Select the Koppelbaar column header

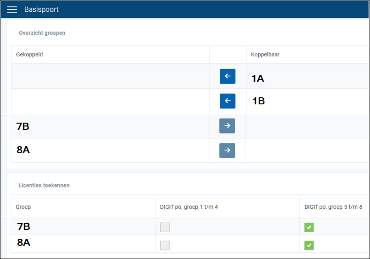point(265,55)
